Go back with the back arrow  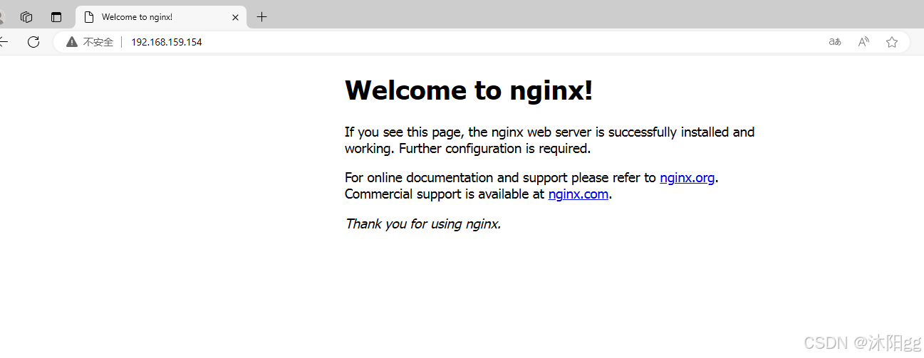tap(4, 42)
